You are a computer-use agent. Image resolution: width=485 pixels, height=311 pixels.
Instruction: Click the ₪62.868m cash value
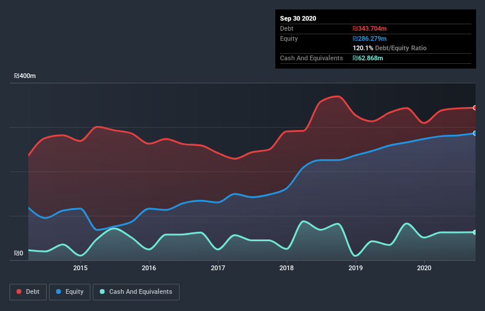[368, 58]
